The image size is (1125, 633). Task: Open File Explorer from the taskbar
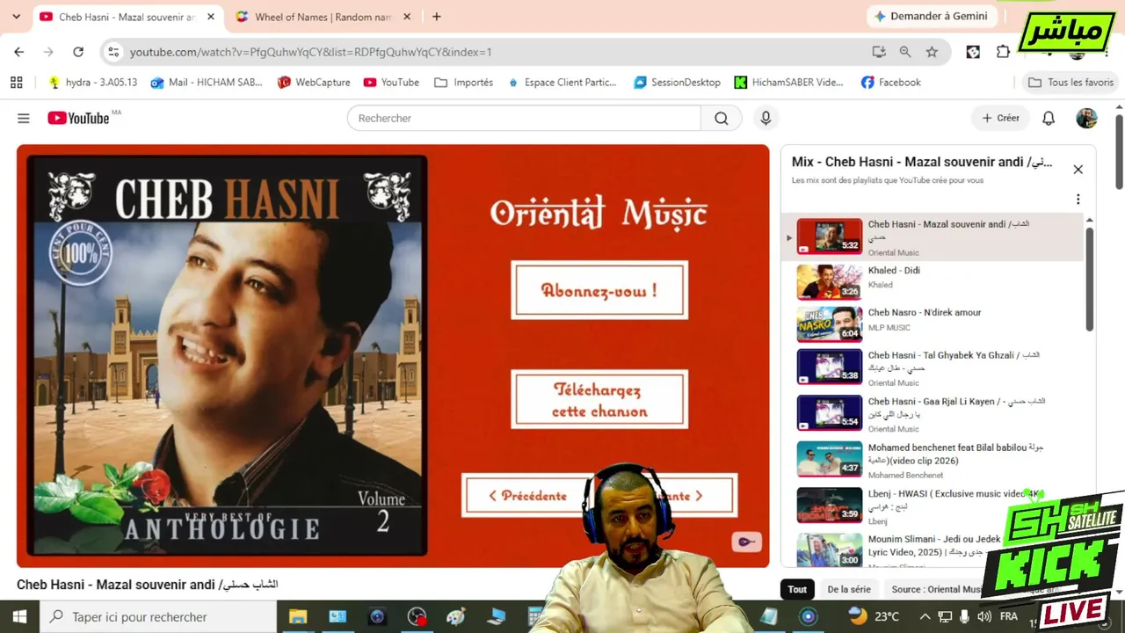(x=298, y=616)
